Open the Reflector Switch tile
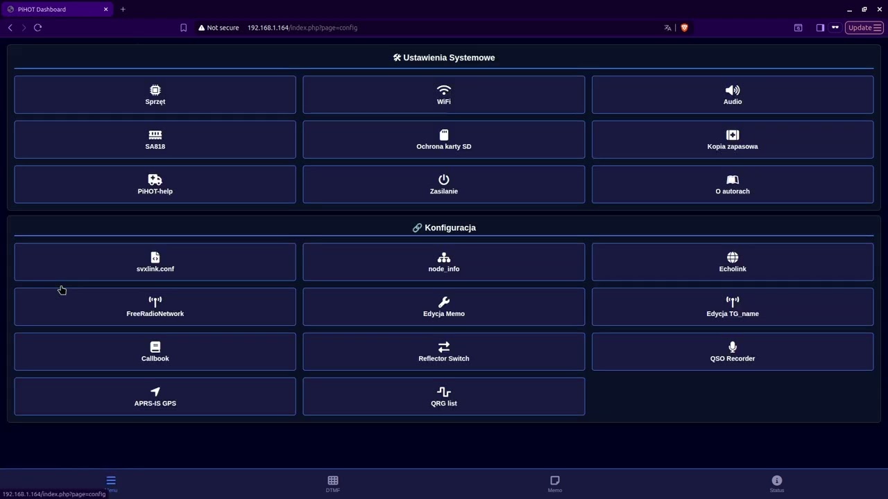Image resolution: width=888 pixels, height=499 pixels. click(443, 351)
